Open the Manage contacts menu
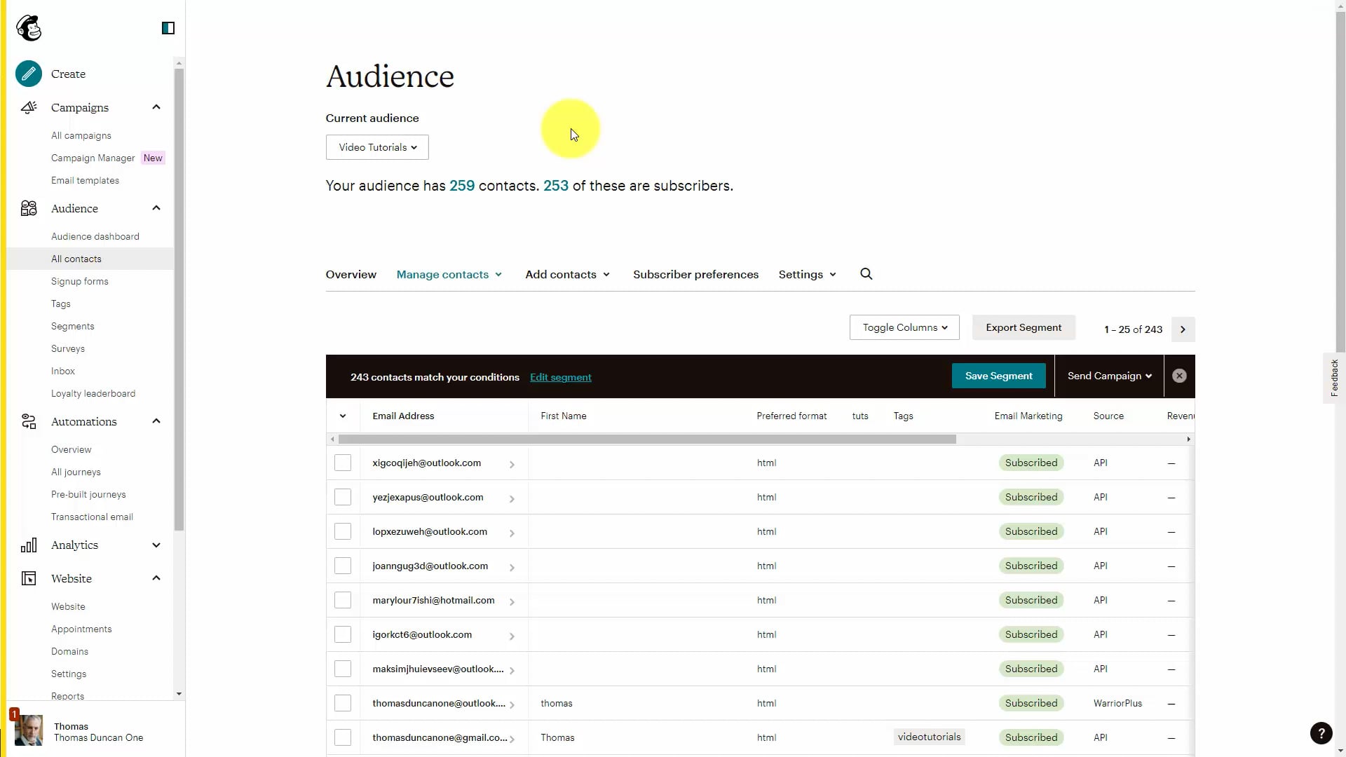The height and width of the screenshot is (757, 1346). (449, 274)
